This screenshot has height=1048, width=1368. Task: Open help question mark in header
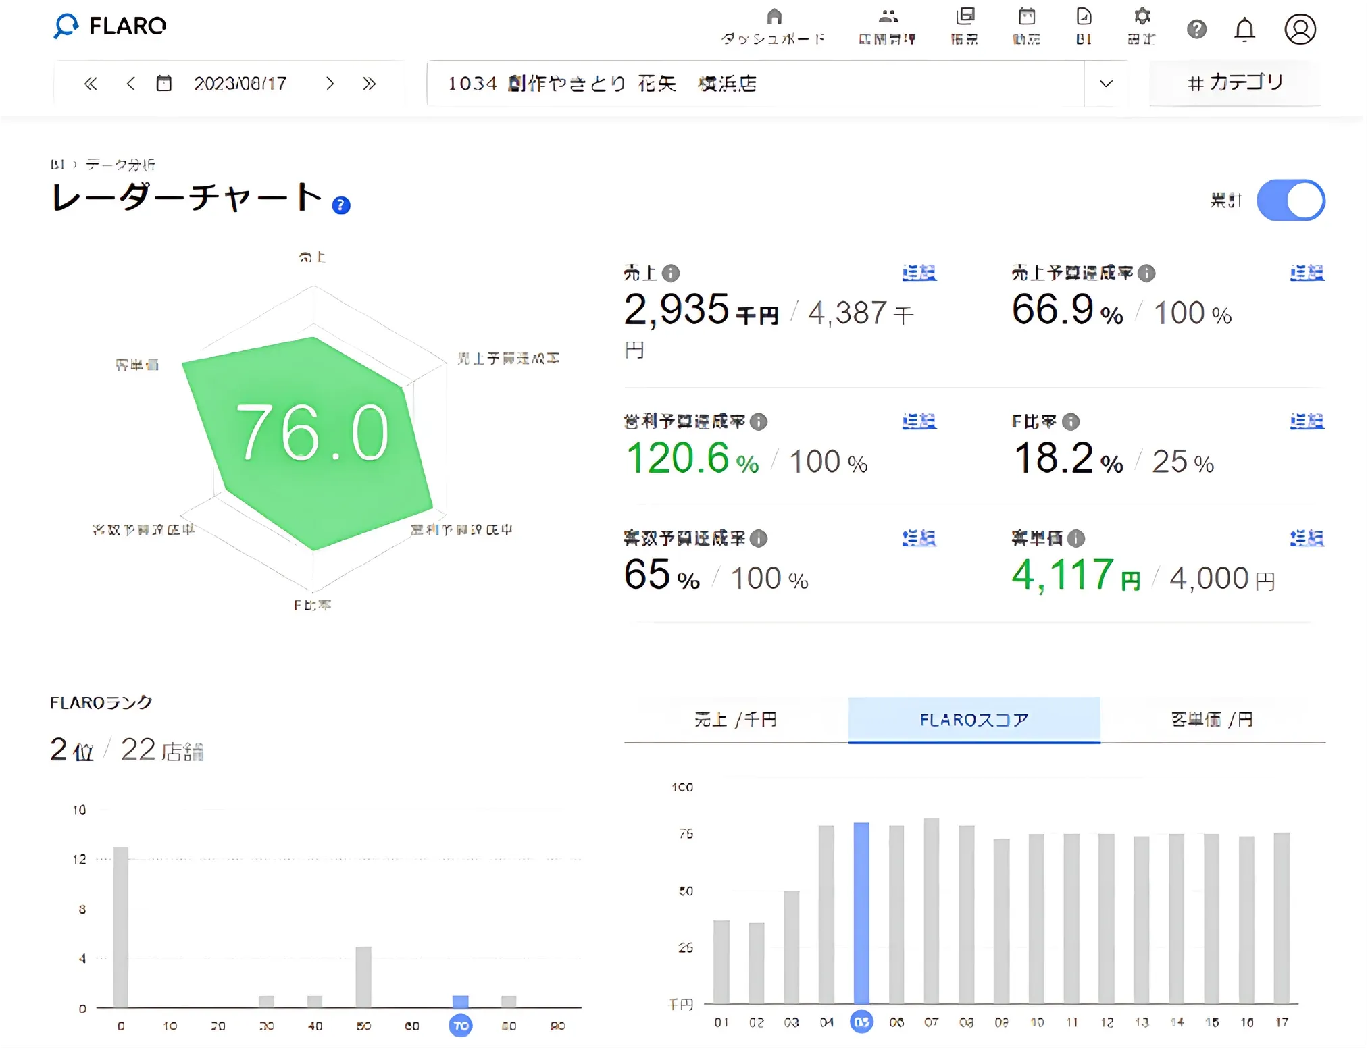point(1196,29)
